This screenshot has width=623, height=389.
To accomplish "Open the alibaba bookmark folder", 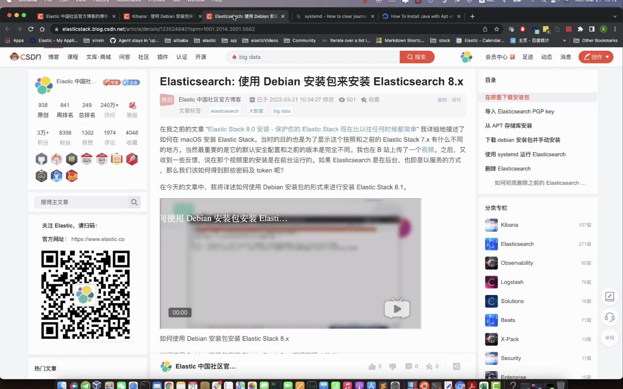I will 176,40.
